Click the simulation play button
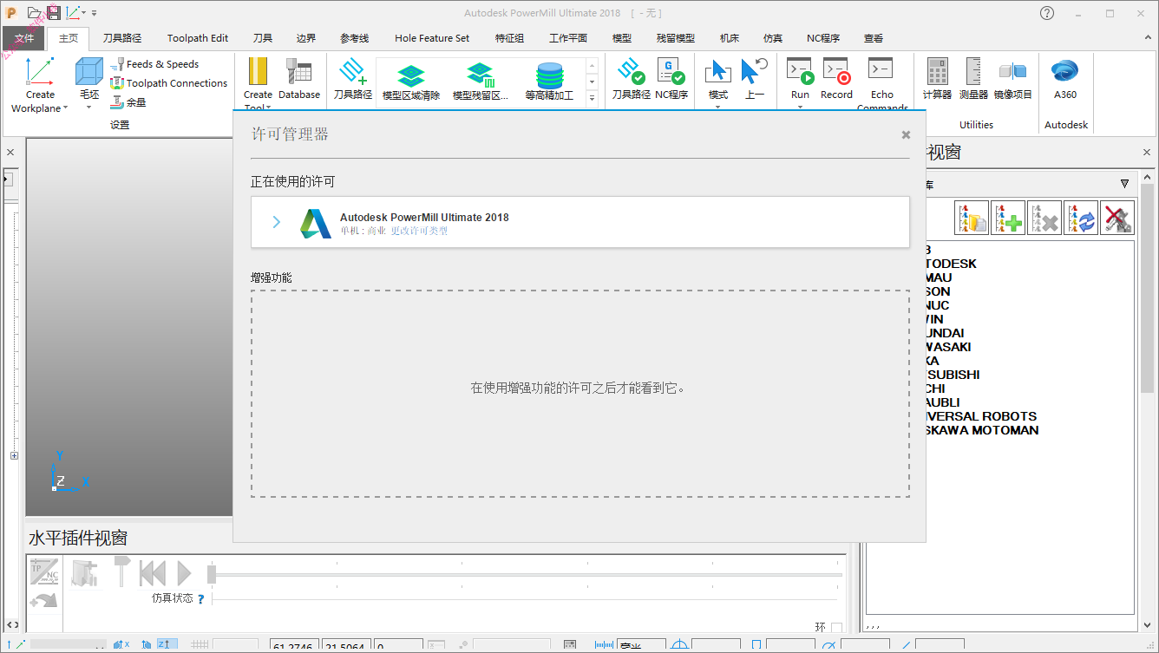Viewport: 1159px width, 653px height. click(184, 573)
